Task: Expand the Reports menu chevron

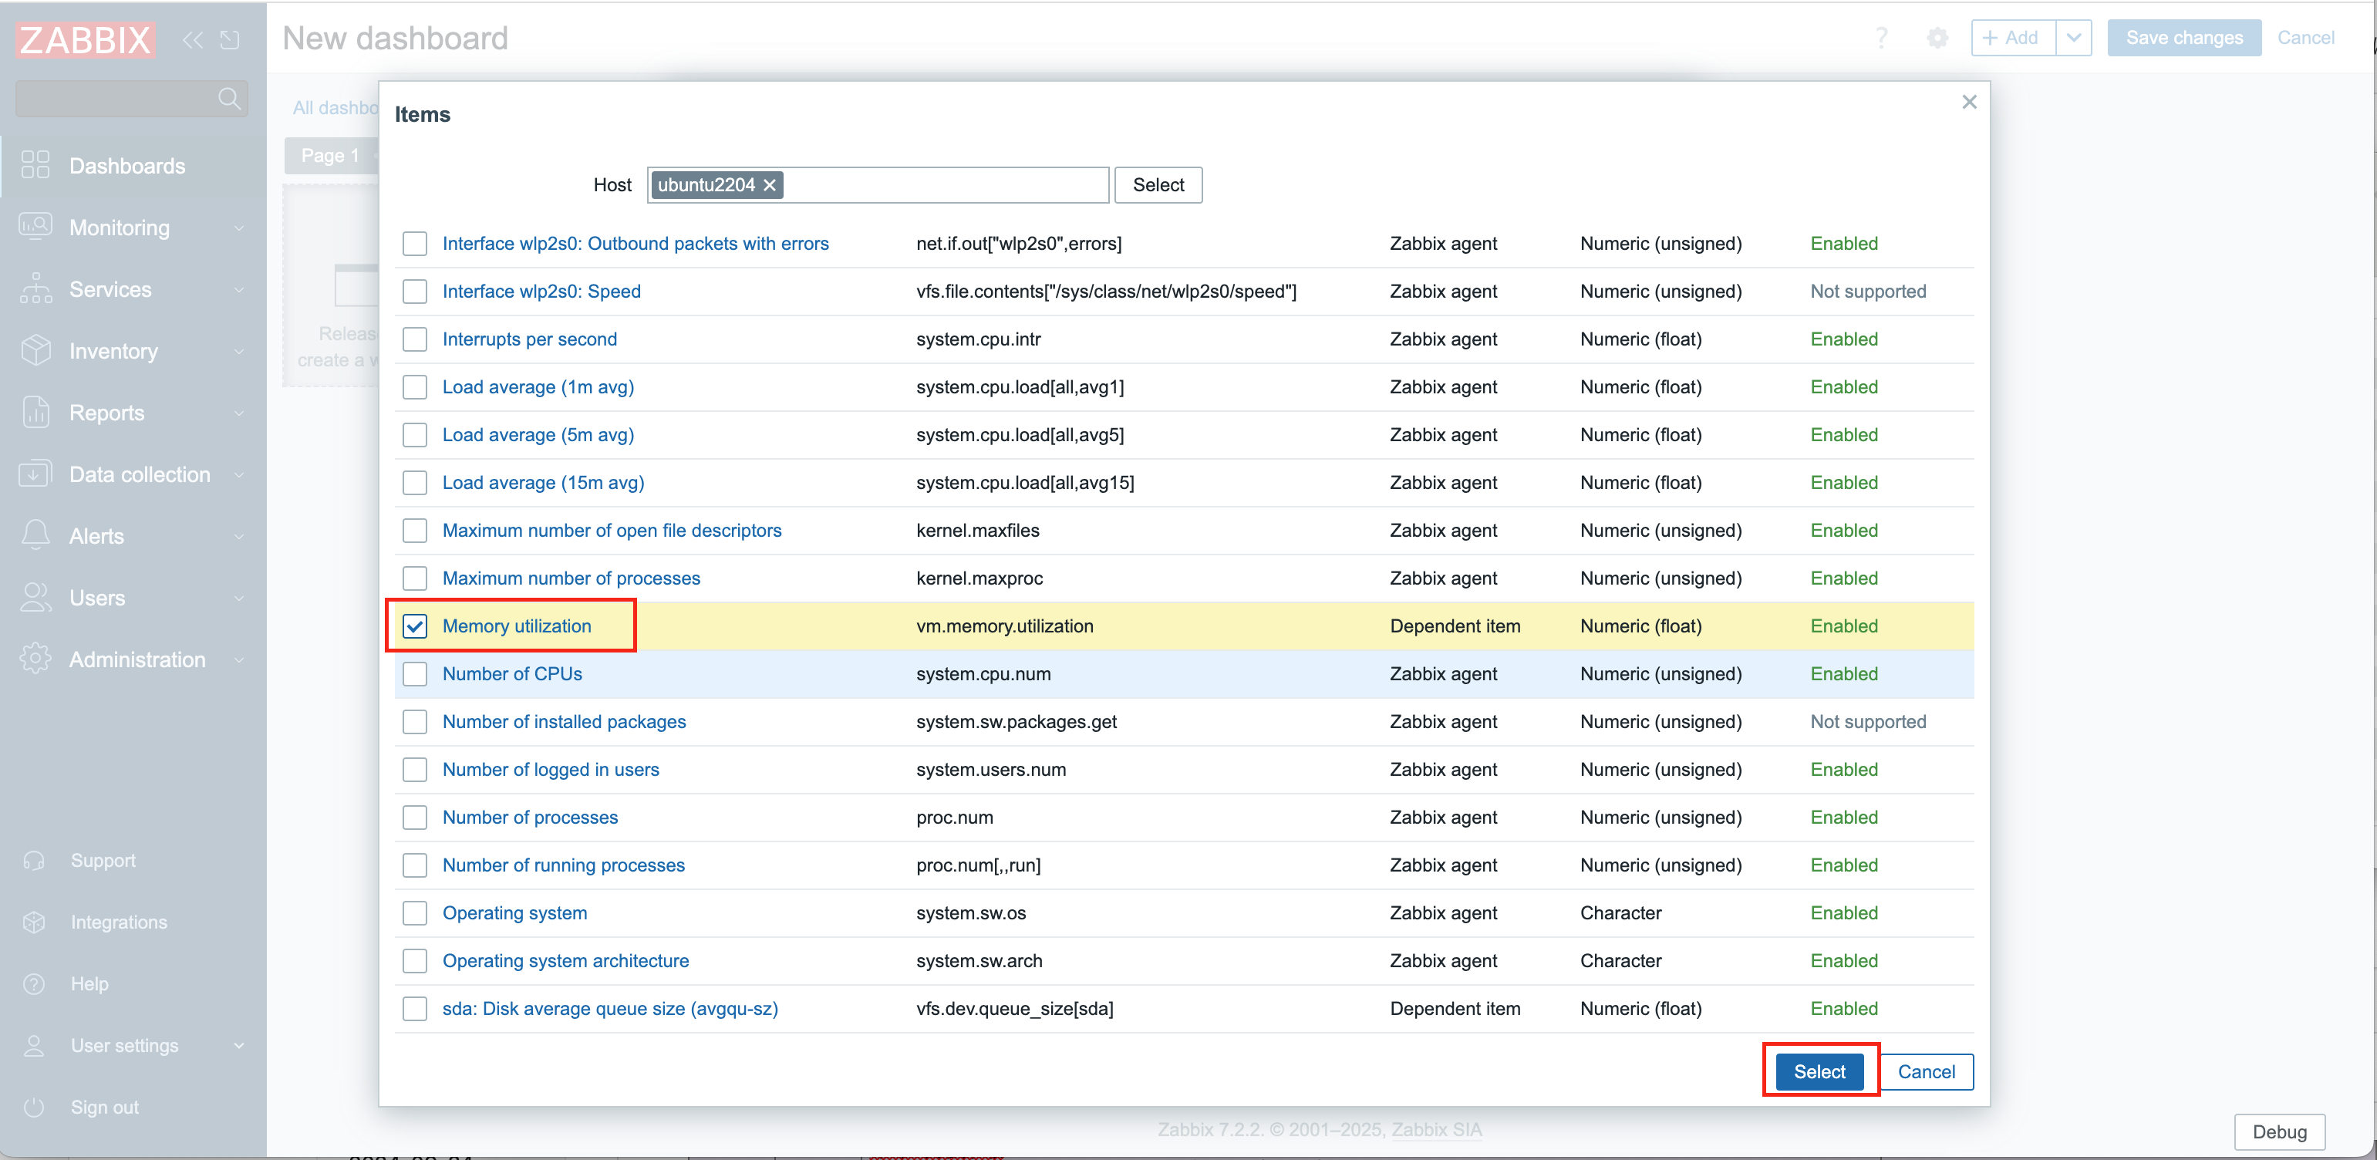Action: (x=239, y=413)
